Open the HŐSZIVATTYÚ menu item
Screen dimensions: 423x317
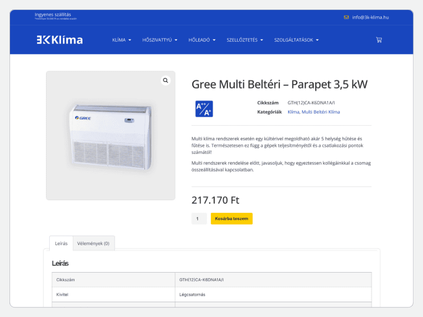coord(157,40)
